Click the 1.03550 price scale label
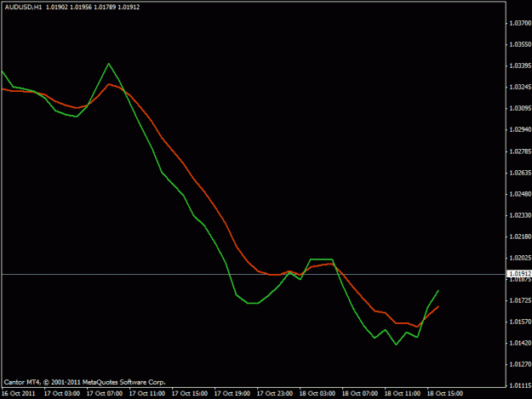The width and height of the screenshot is (532, 399). coord(520,44)
